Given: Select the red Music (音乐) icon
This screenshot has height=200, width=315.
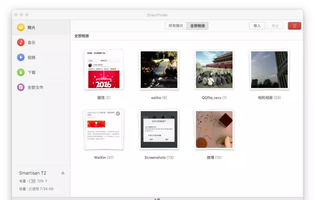Looking at the screenshot, I should 20,42.
